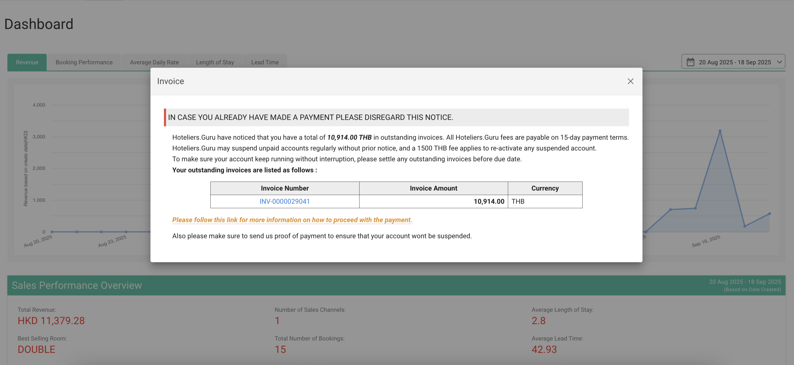The width and height of the screenshot is (794, 365).
Task: Switch to the Length of Stay tab
Action: 215,62
